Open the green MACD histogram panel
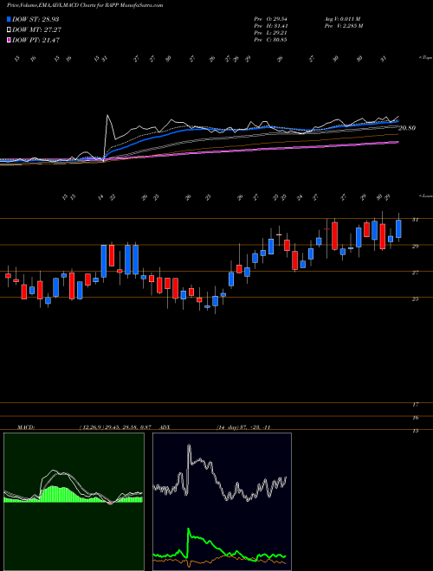 click(x=74, y=502)
